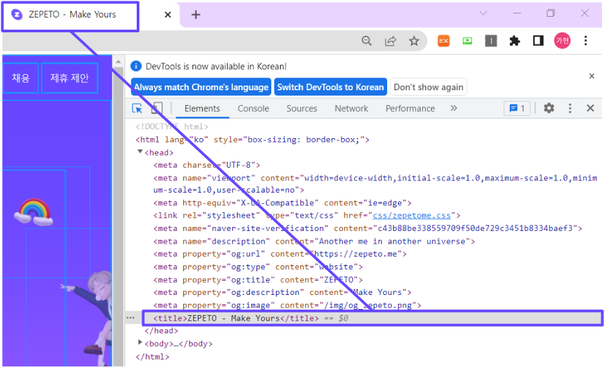Select the og:type meta row
Viewport: 604px width, 367px height.
(258, 267)
